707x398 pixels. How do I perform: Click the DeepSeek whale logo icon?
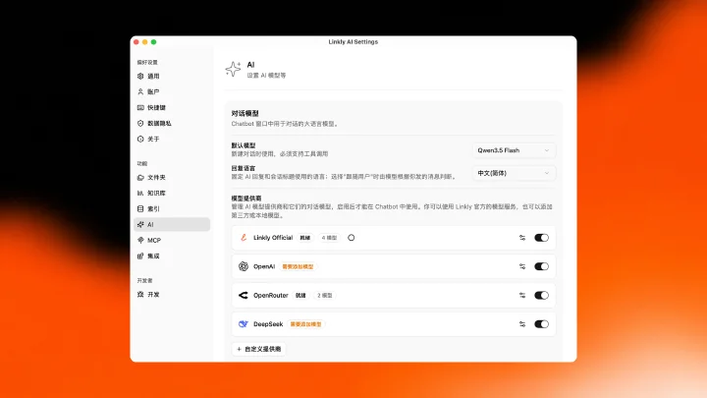tap(244, 324)
